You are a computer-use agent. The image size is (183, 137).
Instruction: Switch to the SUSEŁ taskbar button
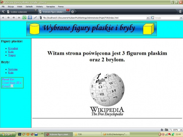pyautogui.click(x=116, y=134)
